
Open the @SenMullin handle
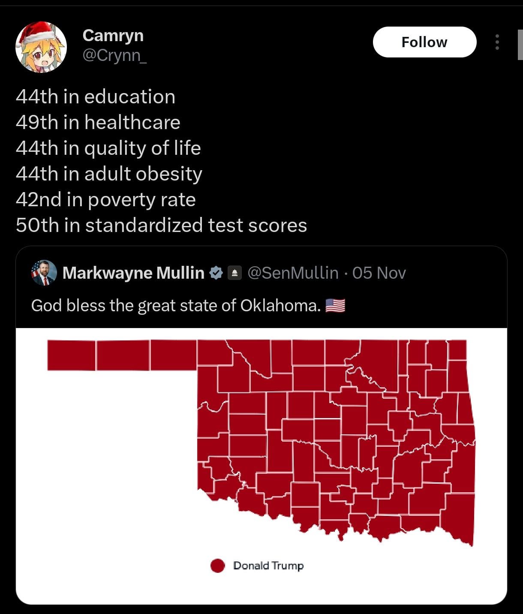[x=293, y=273]
